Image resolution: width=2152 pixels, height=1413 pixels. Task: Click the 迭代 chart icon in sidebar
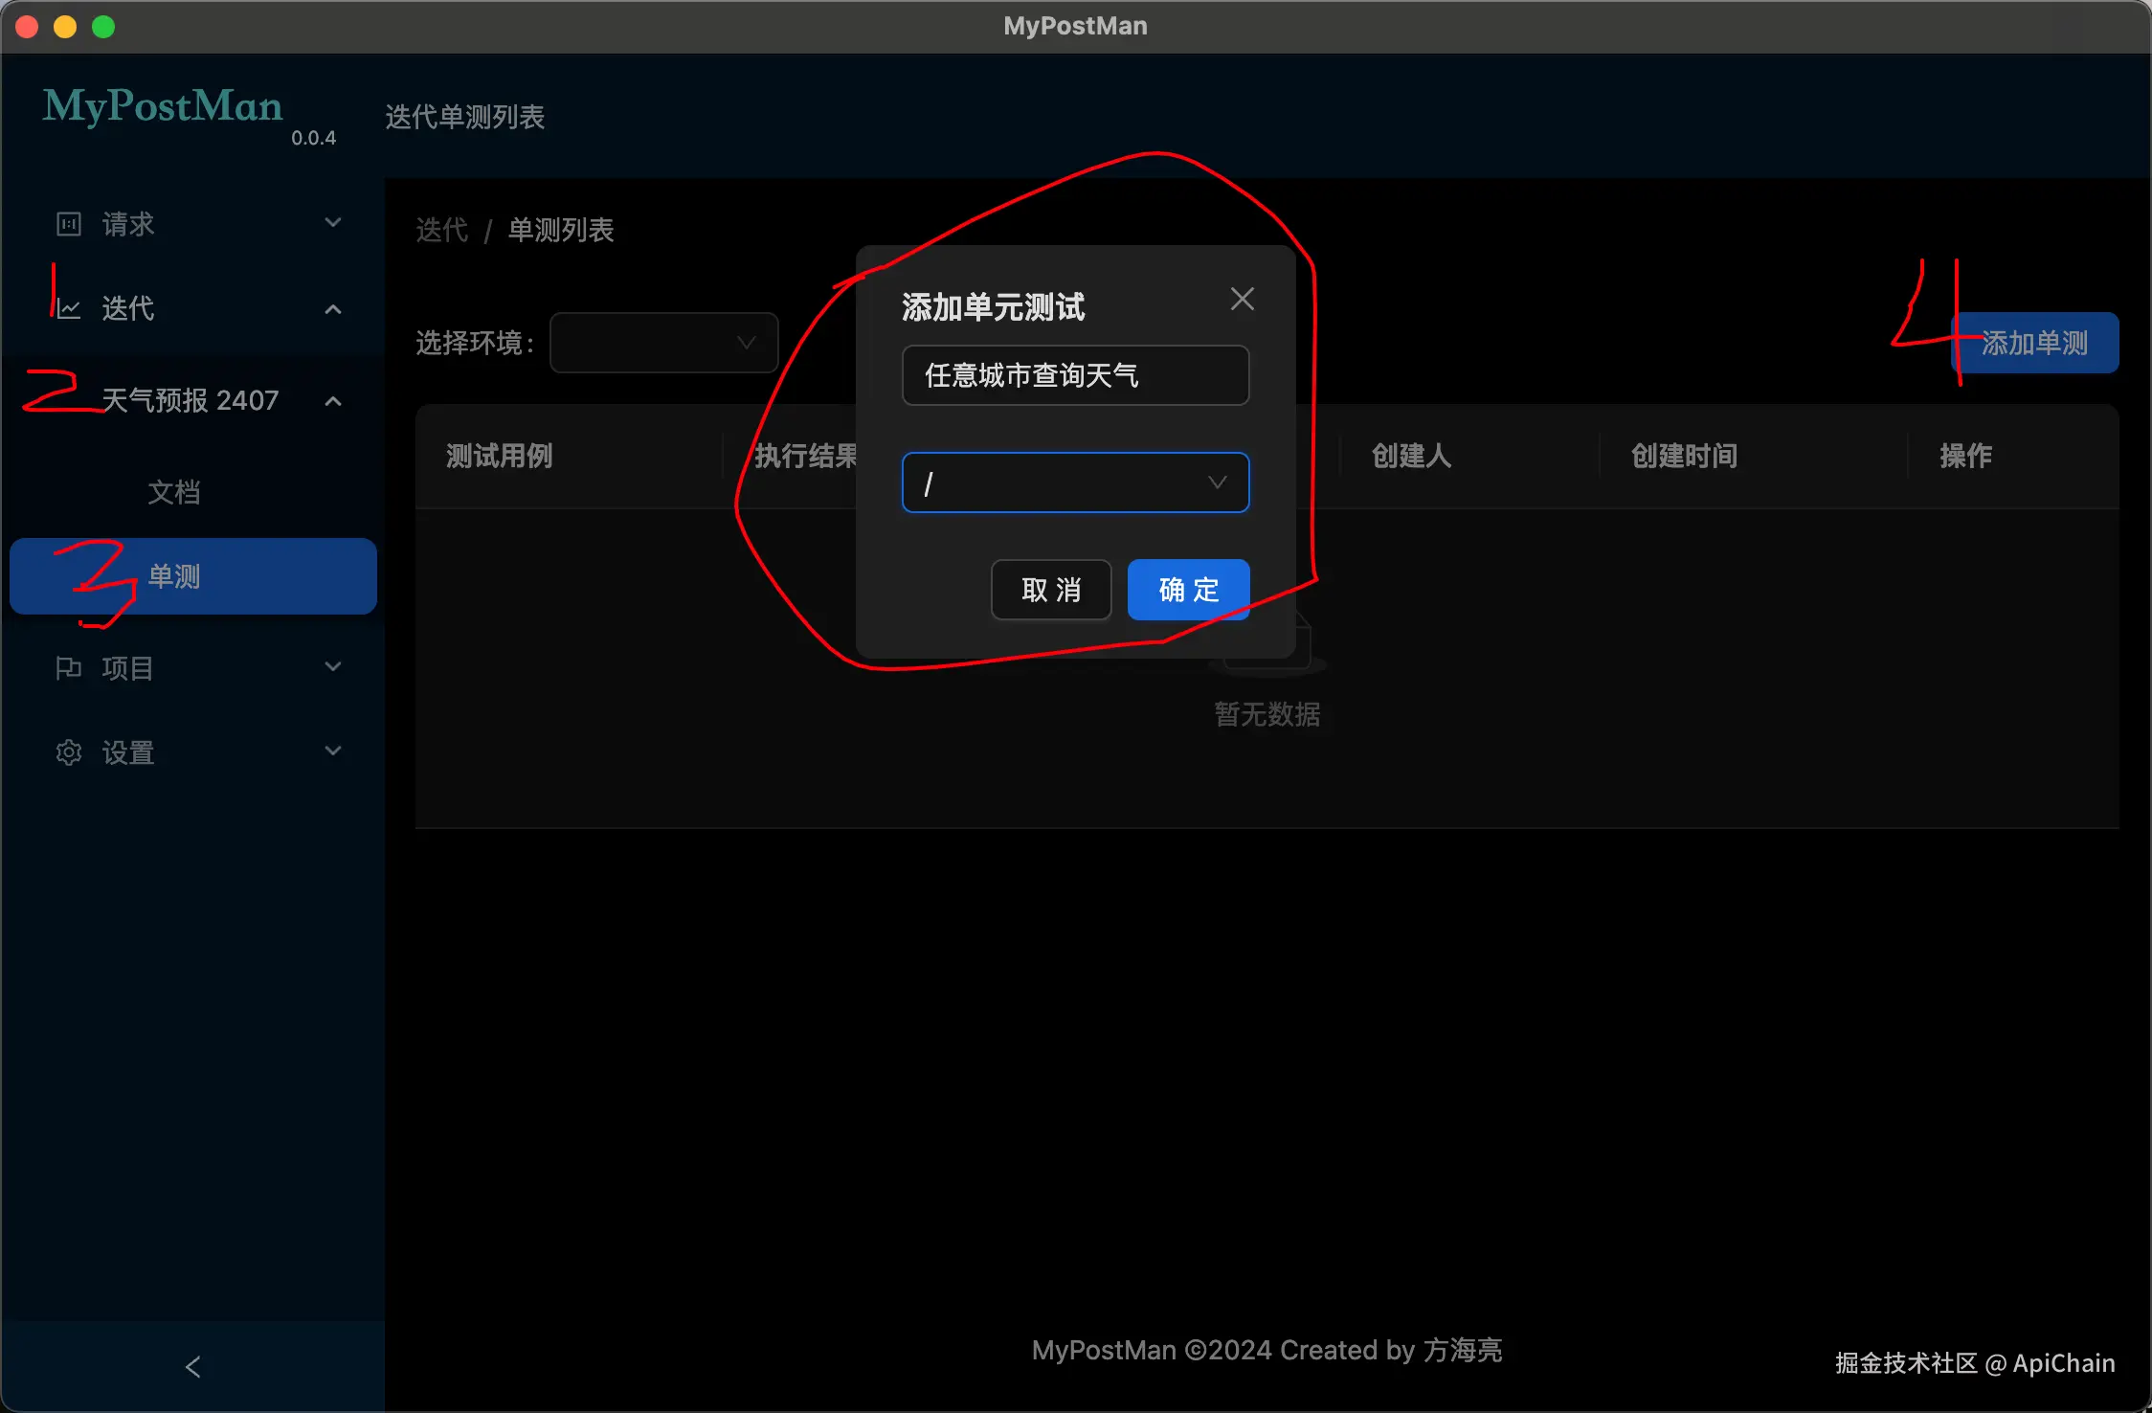[69, 308]
